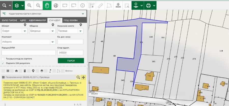Enable 'Текущ изглед на картата' checkbox
Image resolution: width=229 pixels, height=106 pixels.
[x=3, y=59]
